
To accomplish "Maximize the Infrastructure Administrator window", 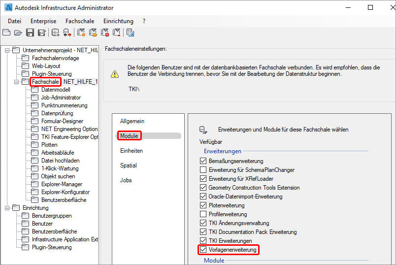I will tap(370, 7).
